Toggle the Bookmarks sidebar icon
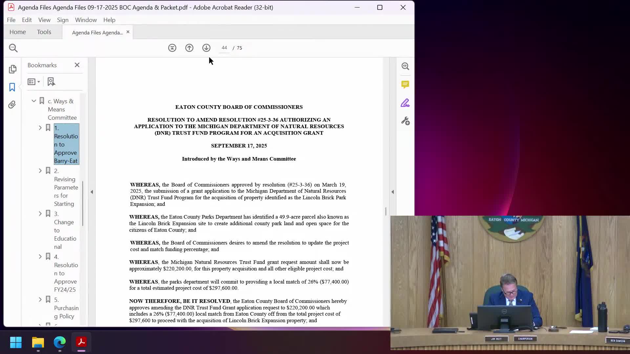Image resolution: width=630 pixels, height=354 pixels. tap(12, 87)
